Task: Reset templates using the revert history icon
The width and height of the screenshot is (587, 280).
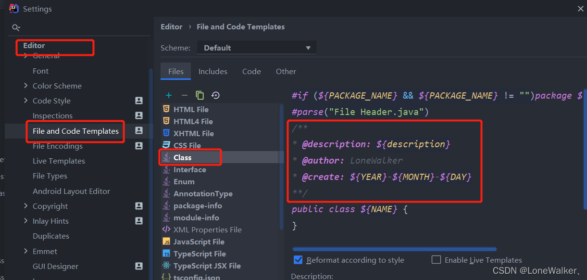Action: 215,95
